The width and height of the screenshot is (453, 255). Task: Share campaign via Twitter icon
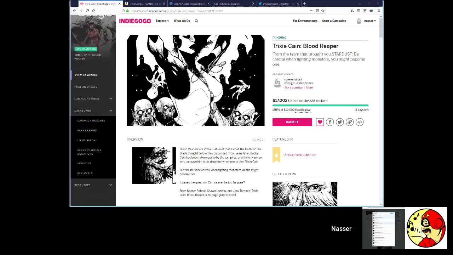tap(340, 122)
